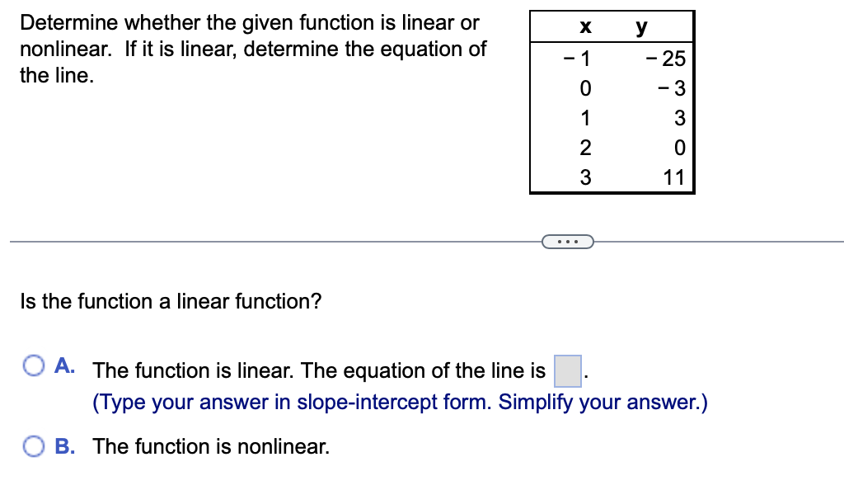Click the table value 11

(x=673, y=177)
